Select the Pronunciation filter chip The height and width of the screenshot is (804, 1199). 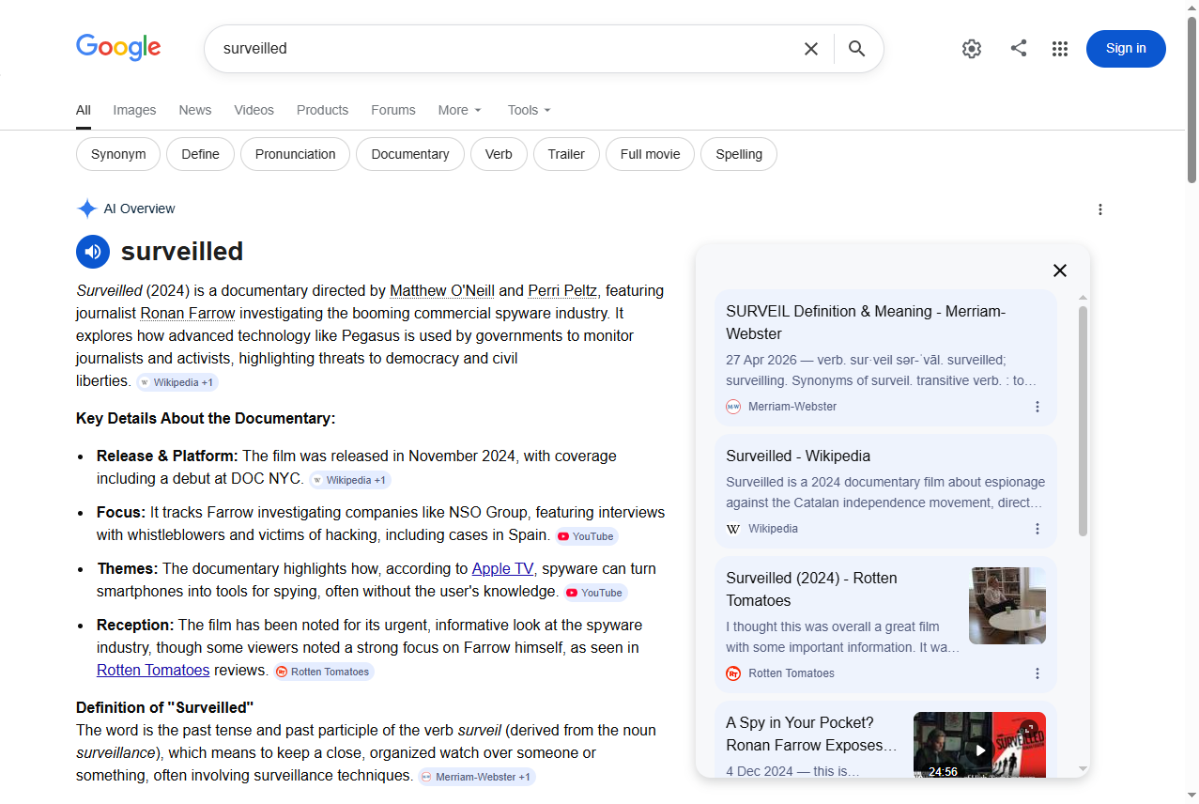point(295,154)
